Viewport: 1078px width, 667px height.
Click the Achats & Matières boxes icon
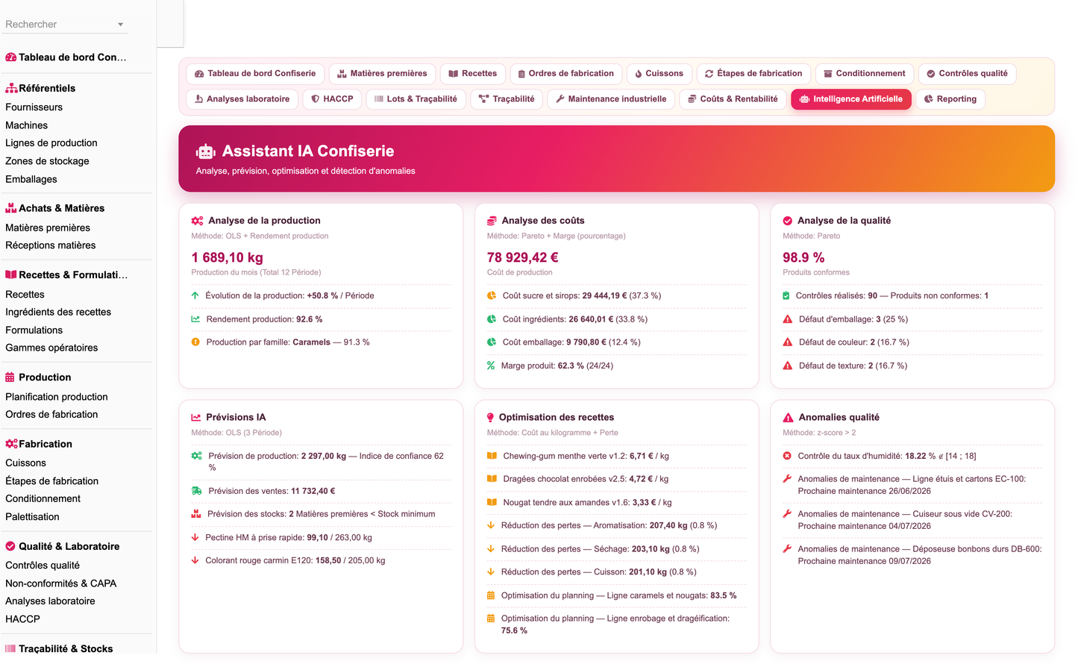click(x=10, y=208)
